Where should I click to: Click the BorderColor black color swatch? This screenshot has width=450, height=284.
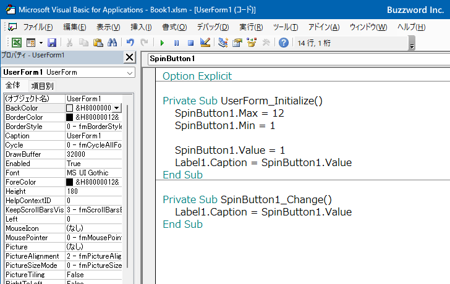[x=69, y=117]
